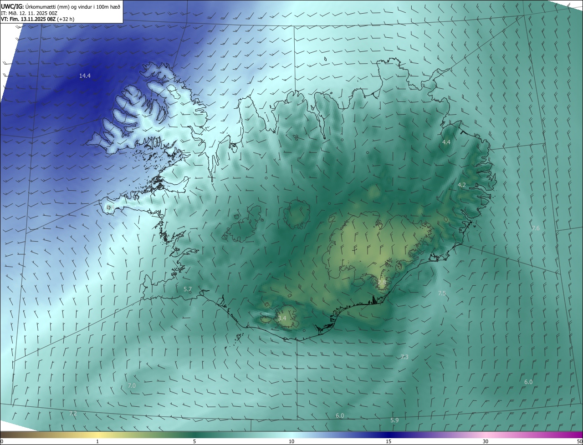
Task: Click the 4.2 value label on map
Action: 462,185
